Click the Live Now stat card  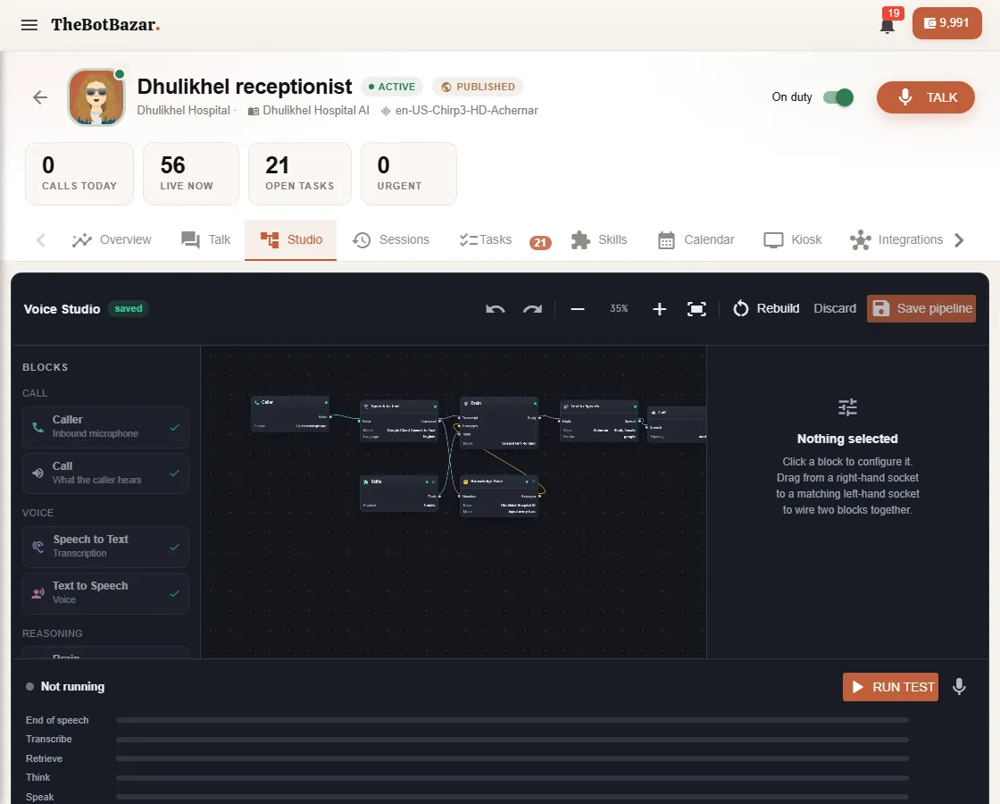[191, 173]
